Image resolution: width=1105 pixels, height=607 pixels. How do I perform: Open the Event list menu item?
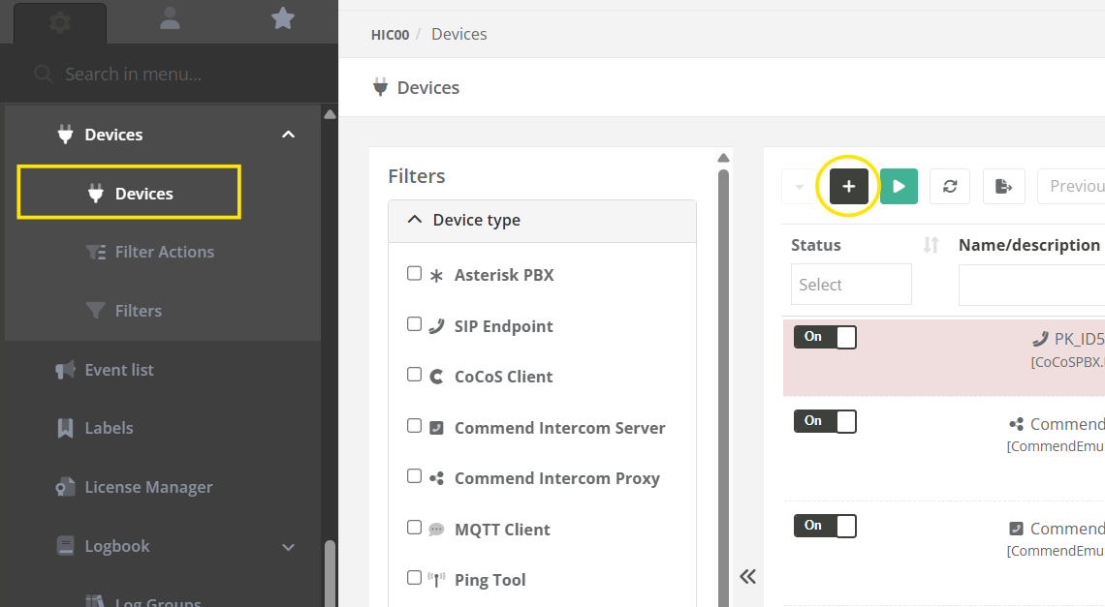point(119,370)
